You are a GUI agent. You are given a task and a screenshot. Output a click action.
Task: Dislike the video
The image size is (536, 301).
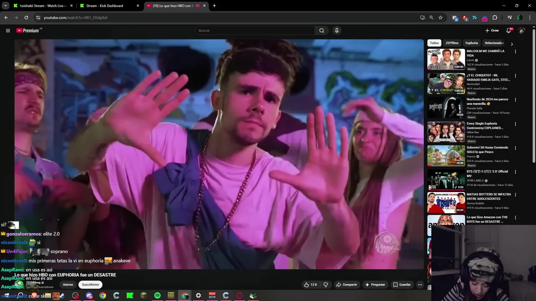coord(326,285)
